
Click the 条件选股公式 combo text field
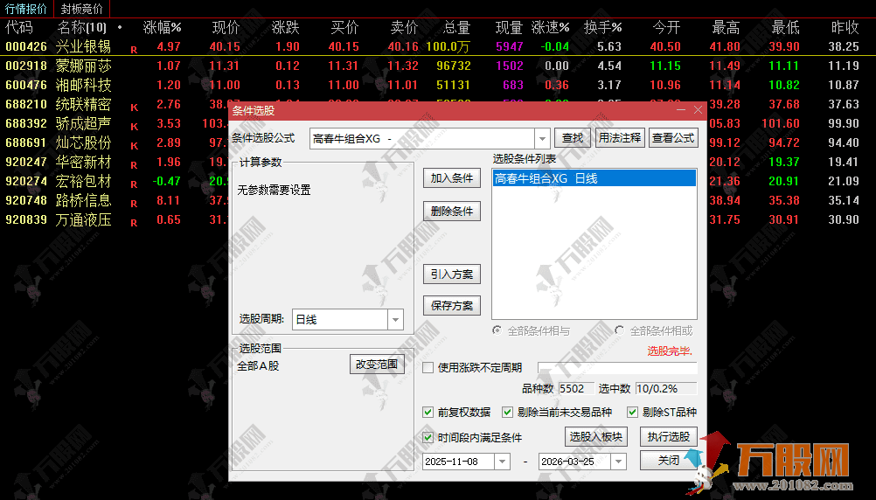click(x=422, y=138)
